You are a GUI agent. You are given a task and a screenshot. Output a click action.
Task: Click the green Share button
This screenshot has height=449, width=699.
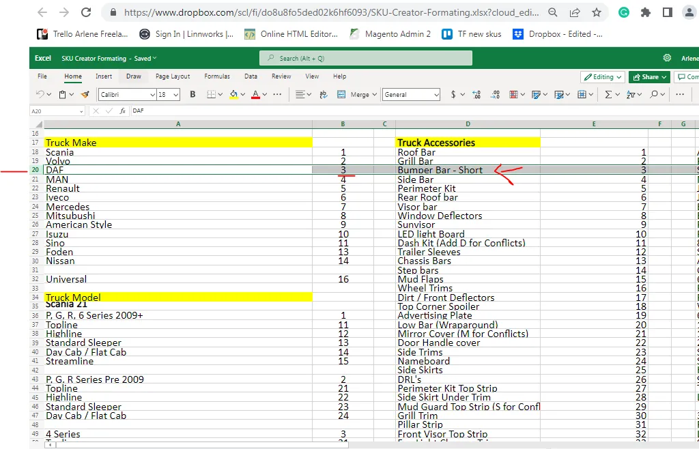[x=650, y=77]
